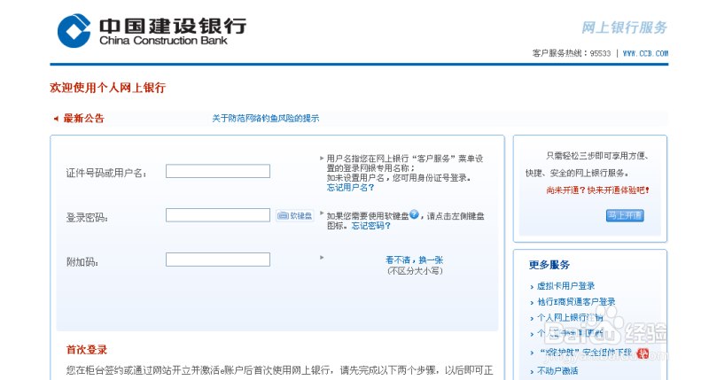Click the 马上开通 button
This screenshot has height=380, width=709.
(625, 215)
